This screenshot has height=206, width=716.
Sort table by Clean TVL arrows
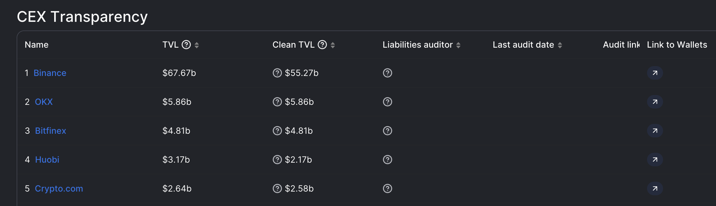(333, 45)
